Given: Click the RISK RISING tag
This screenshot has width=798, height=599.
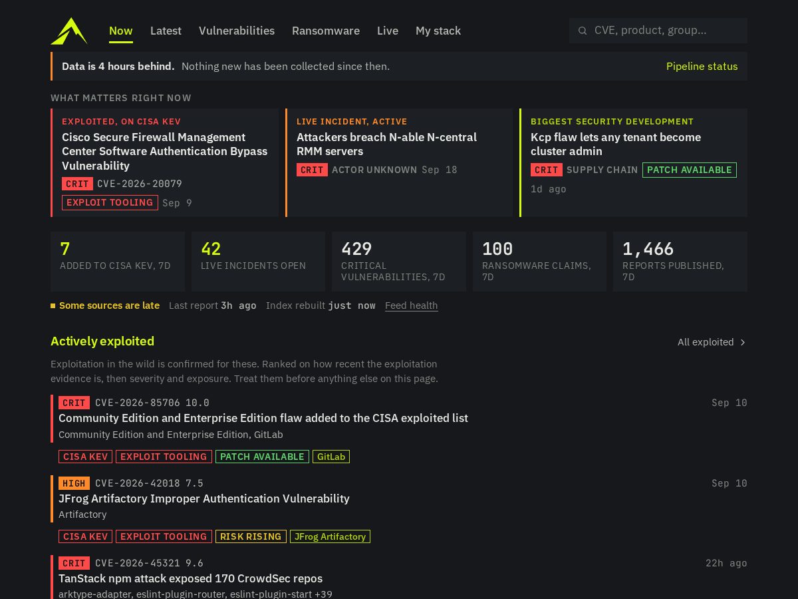Looking at the screenshot, I should 251,536.
